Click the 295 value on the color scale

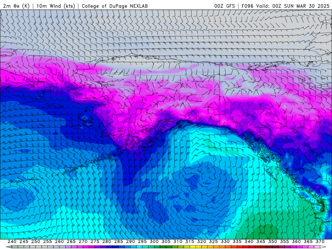(142, 242)
